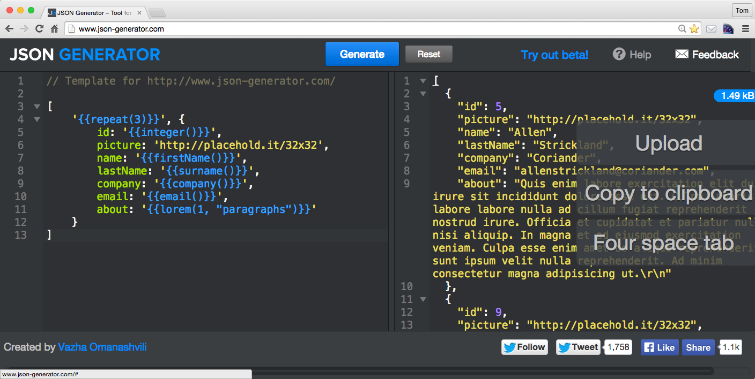The image size is (755, 379).
Task: Click the magnifier zoom icon in address bar
Action: coord(681,28)
